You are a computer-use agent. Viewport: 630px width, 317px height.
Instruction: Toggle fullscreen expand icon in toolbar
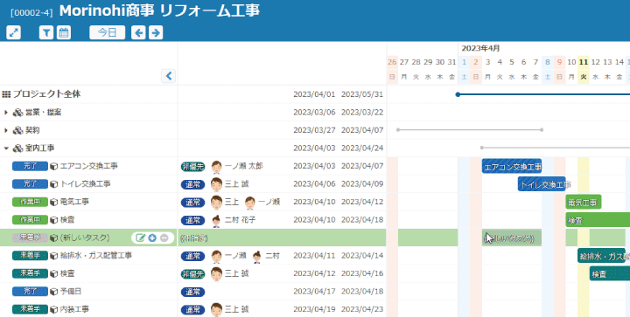pyautogui.click(x=14, y=32)
